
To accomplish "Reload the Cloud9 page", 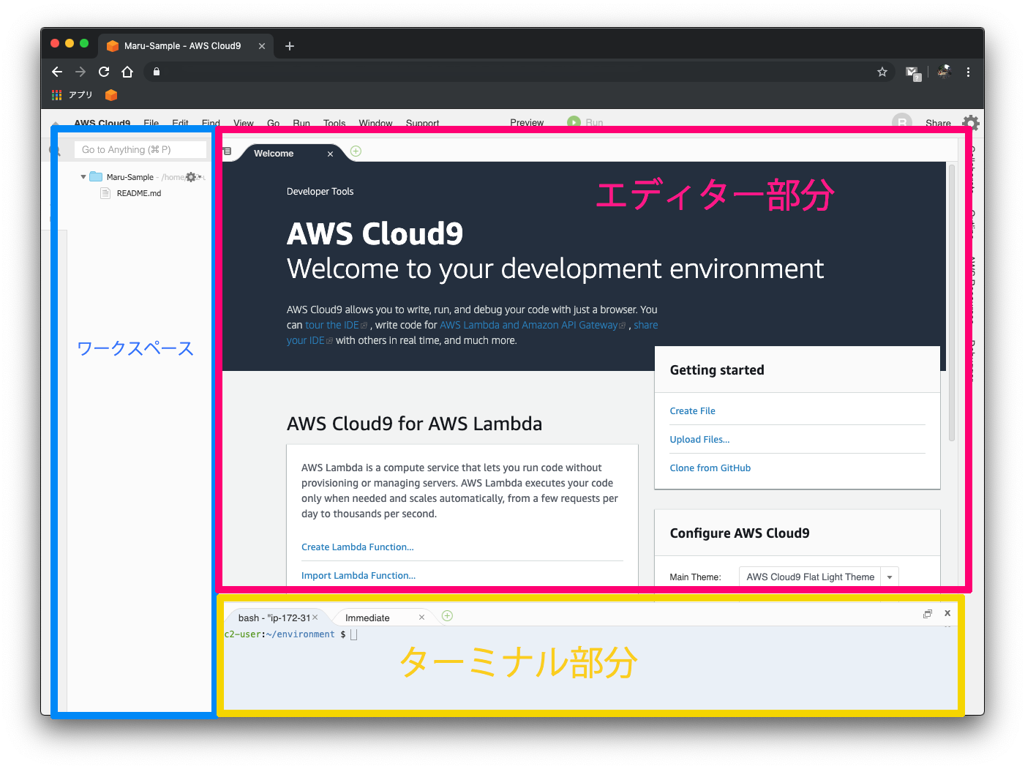I will point(104,72).
